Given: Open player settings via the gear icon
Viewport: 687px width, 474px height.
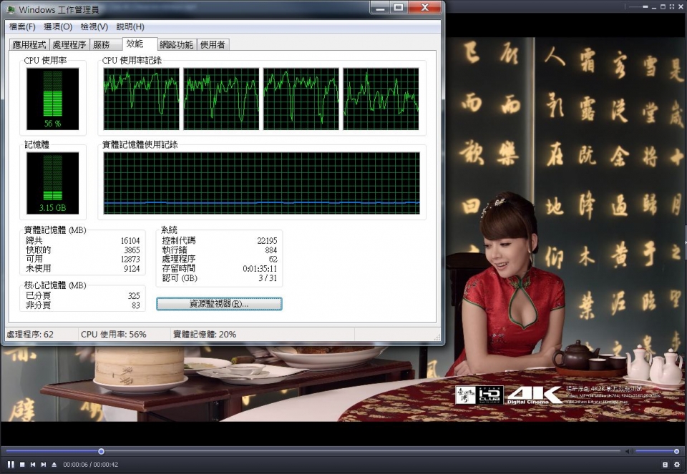Looking at the screenshot, I should pyautogui.click(x=677, y=464).
